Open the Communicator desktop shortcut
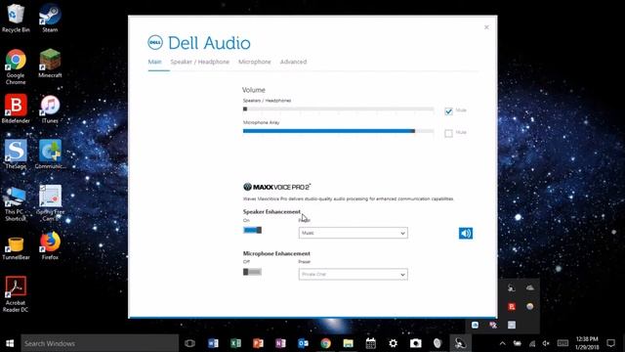This screenshot has width=625, height=352. [50, 154]
